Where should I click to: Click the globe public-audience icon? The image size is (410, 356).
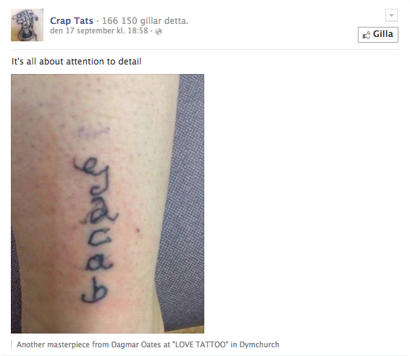click(x=159, y=32)
